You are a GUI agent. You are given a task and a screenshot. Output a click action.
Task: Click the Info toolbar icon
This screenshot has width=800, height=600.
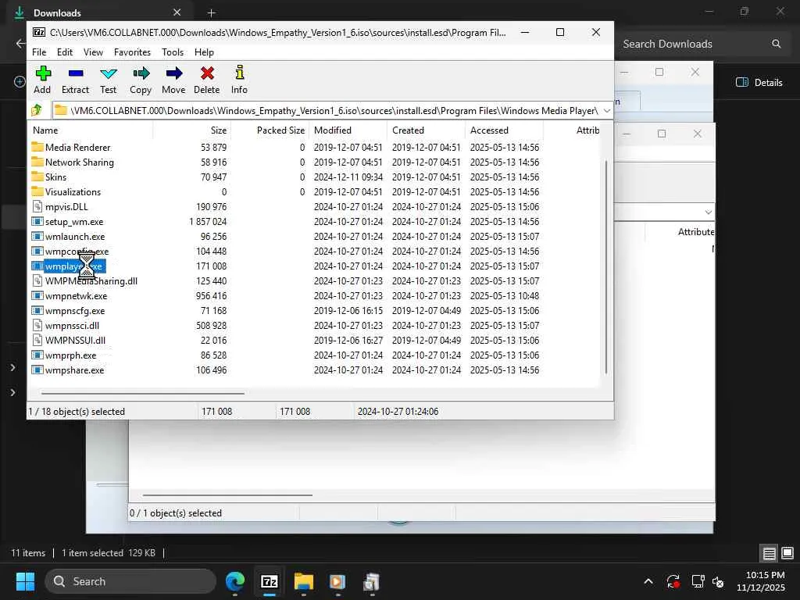tap(239, 73)
